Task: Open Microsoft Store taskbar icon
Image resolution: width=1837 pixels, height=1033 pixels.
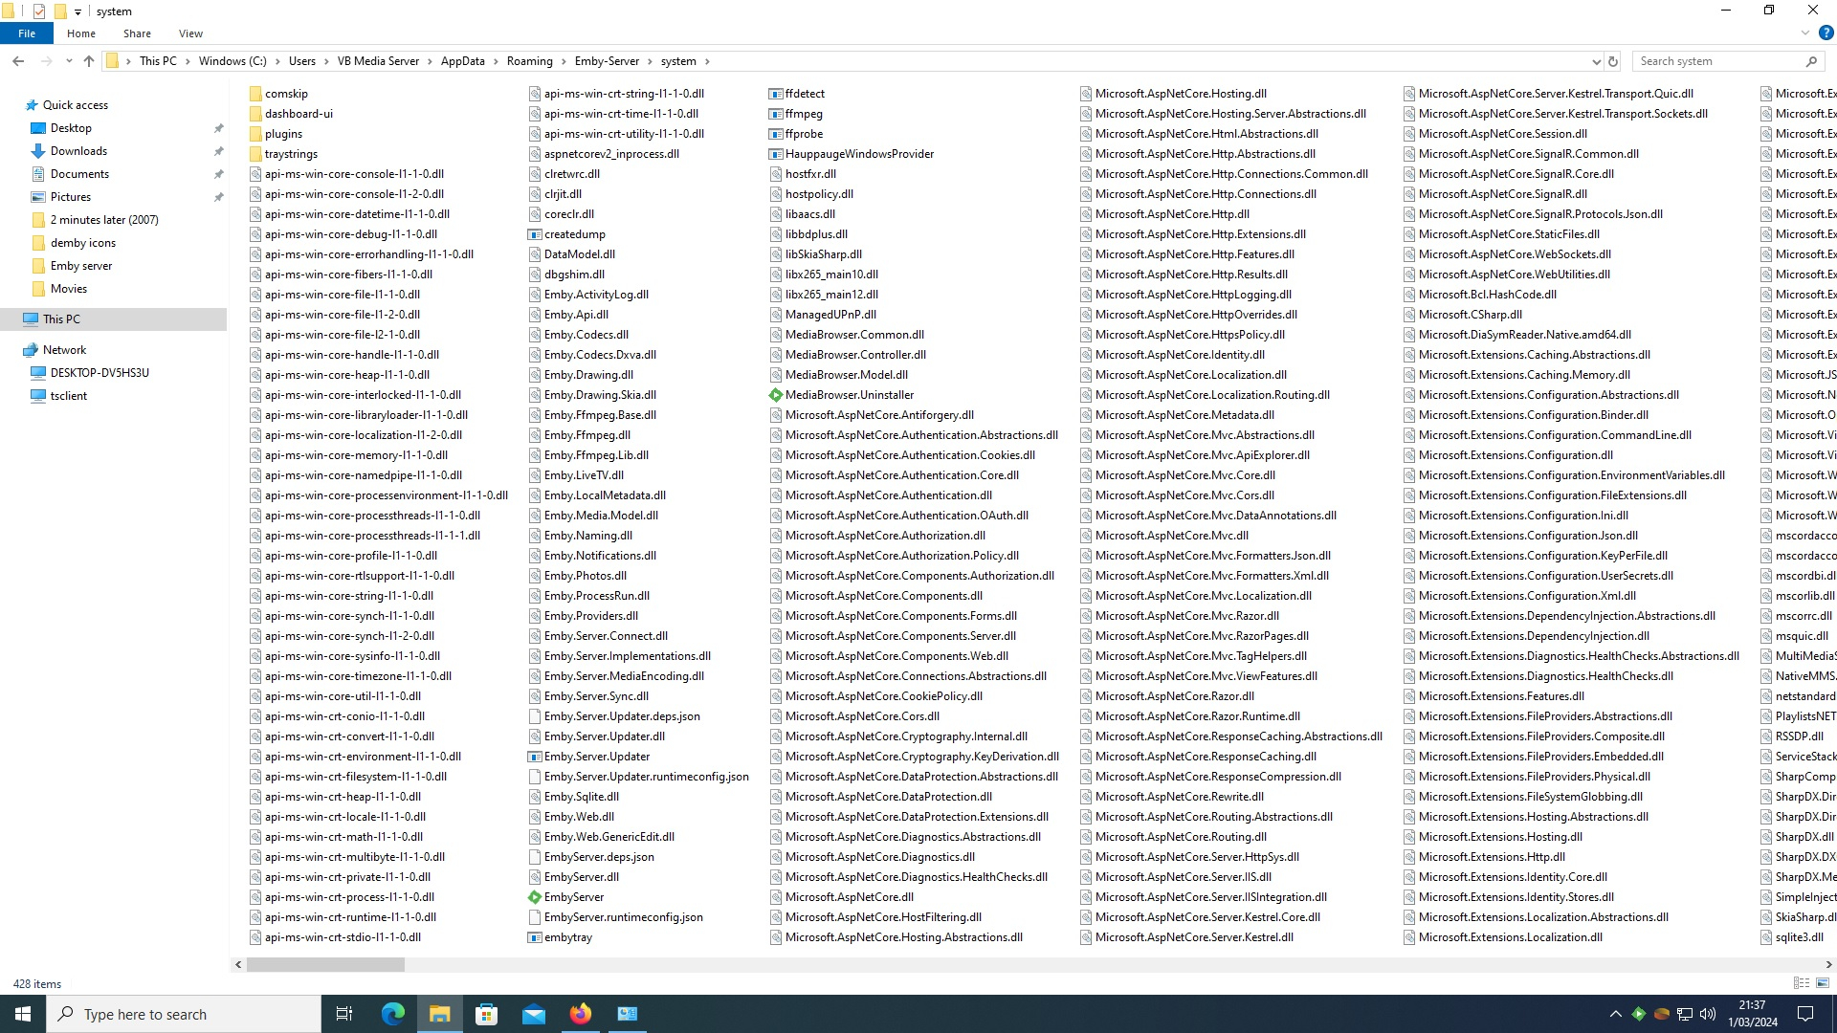Action: coord(487,1014)
